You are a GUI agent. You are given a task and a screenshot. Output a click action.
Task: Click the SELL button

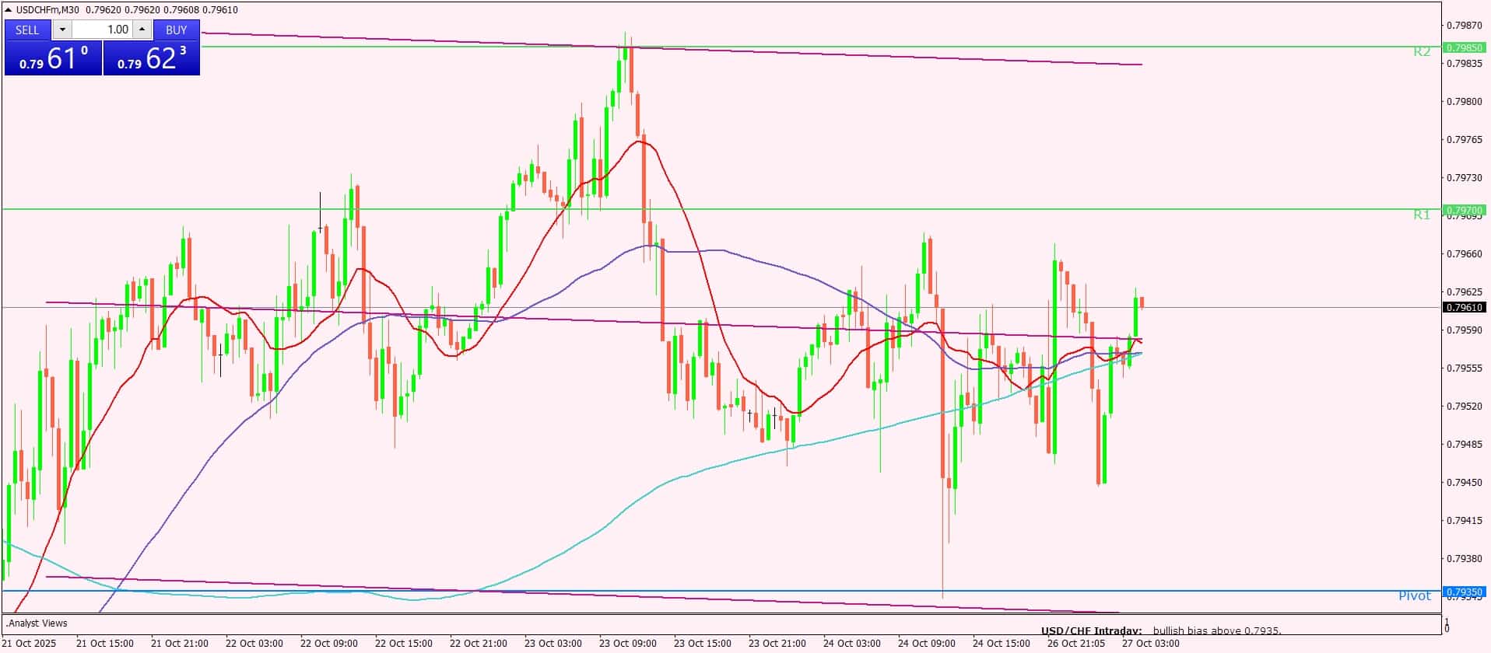pyautogui.click(x=27, y=30)
